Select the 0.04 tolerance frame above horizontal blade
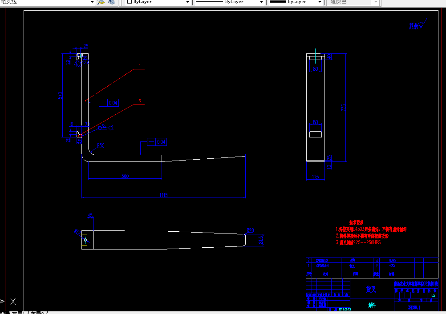 pos(157,142)
